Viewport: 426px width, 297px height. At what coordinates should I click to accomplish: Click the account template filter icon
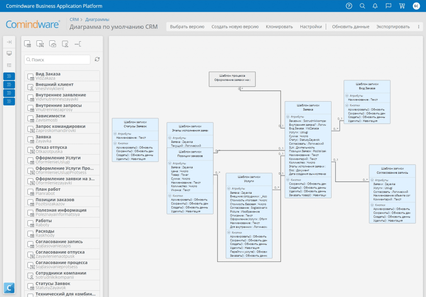(x=65, y=44)
